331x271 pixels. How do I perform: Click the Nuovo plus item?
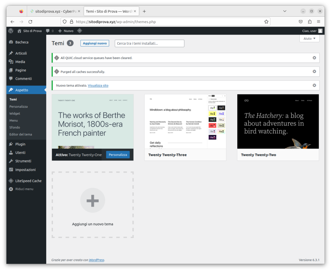point(66,31)
